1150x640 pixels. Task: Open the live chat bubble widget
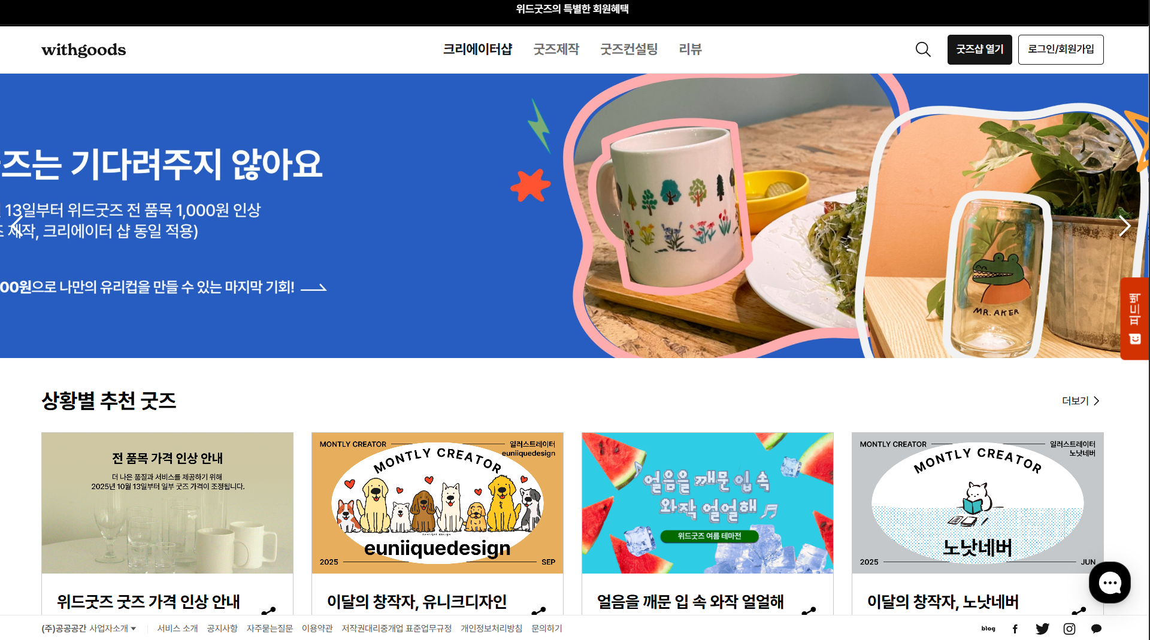click(x=1109, y=582)
